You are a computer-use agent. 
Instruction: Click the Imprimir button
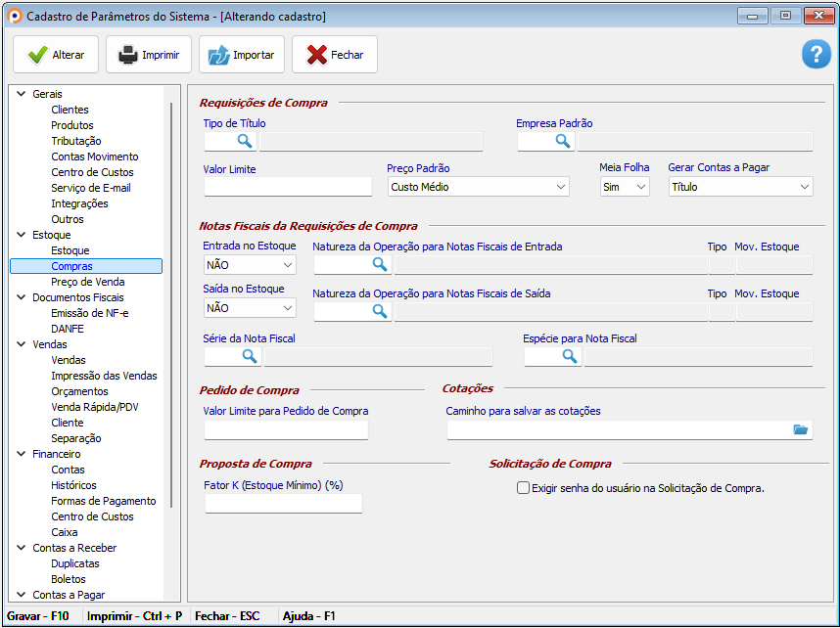[149, 55]
